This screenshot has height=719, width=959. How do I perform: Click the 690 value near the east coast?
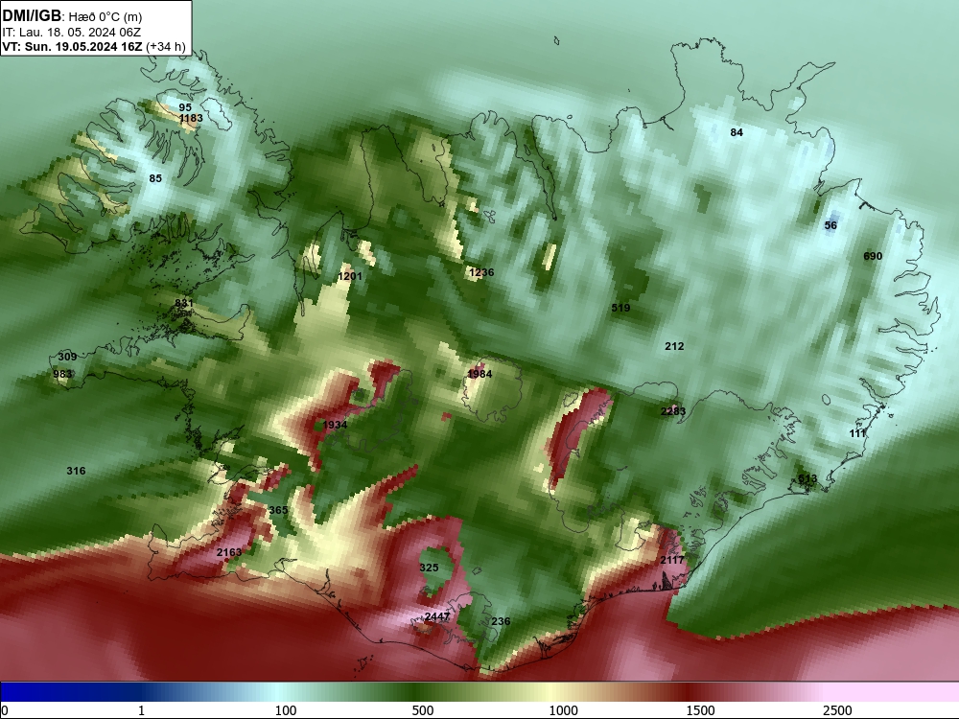click(x=873, y=256)
